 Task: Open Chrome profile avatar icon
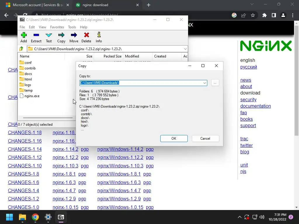click(283, 15)
